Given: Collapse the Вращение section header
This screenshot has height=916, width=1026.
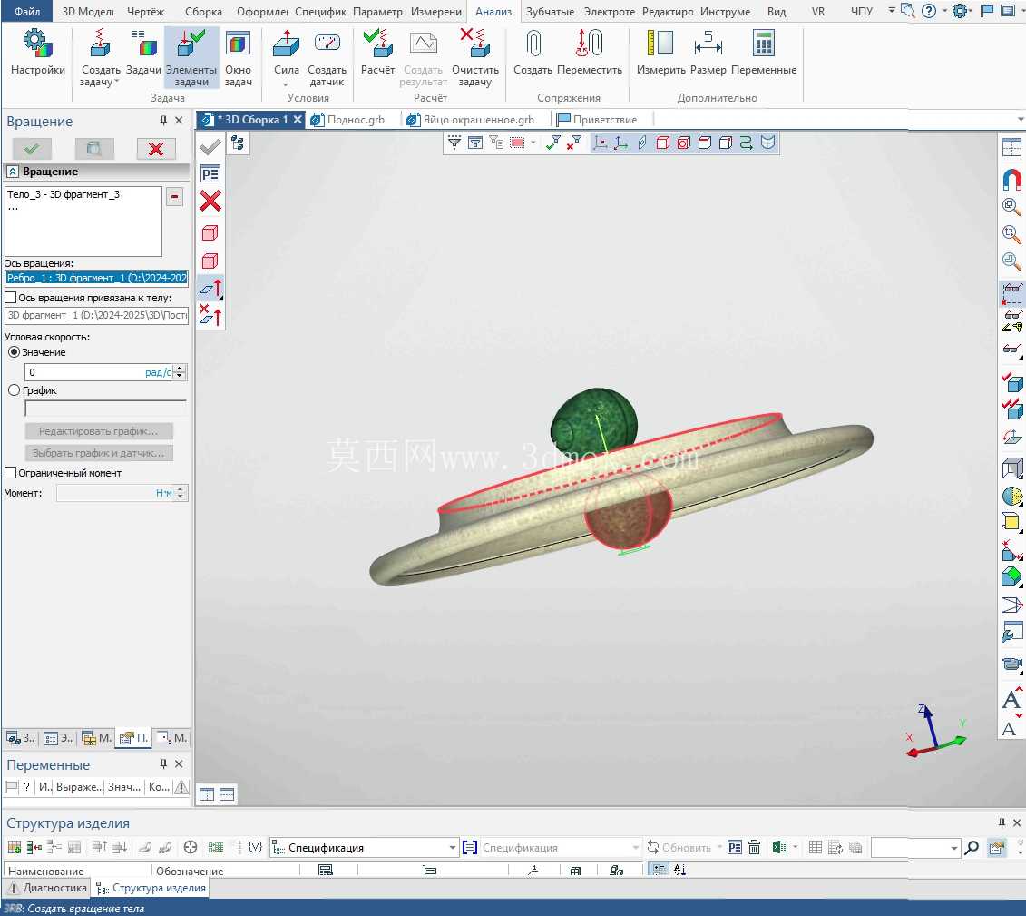Looking at the screenshot, I should pos(13,171).
